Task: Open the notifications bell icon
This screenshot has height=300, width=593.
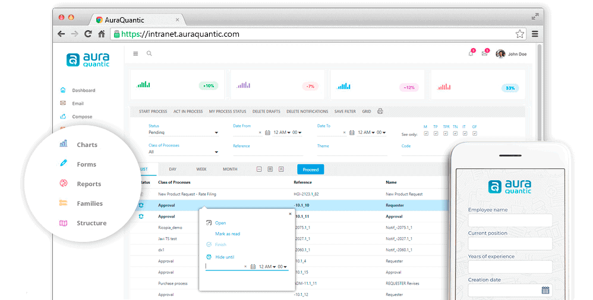Action: [x=471, y=54]
